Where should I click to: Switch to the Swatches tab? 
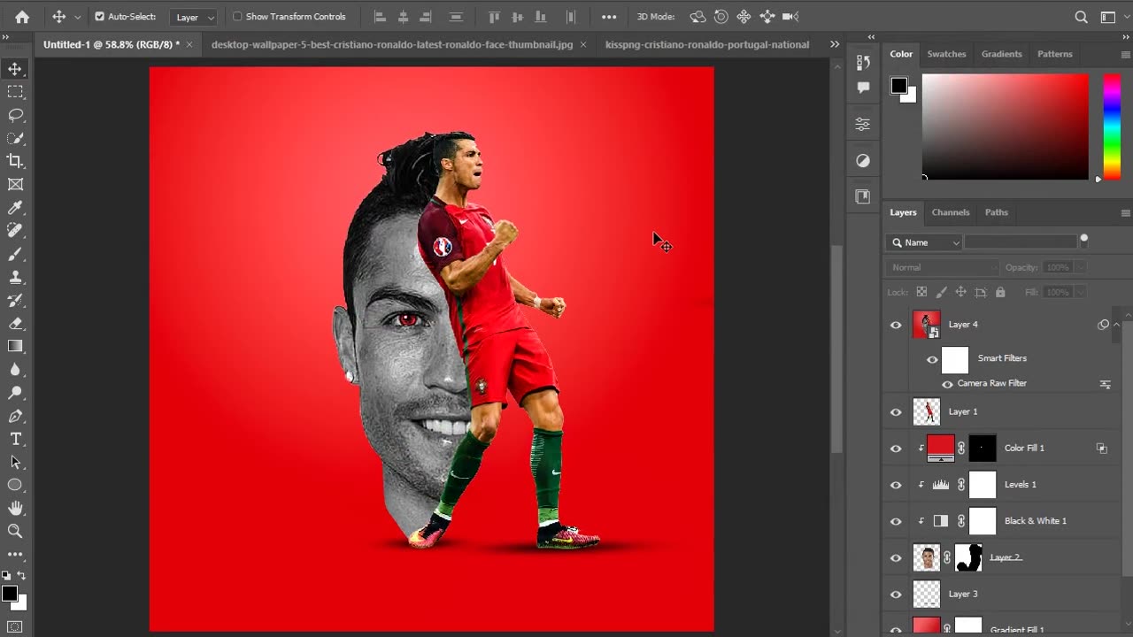point(946,54)
